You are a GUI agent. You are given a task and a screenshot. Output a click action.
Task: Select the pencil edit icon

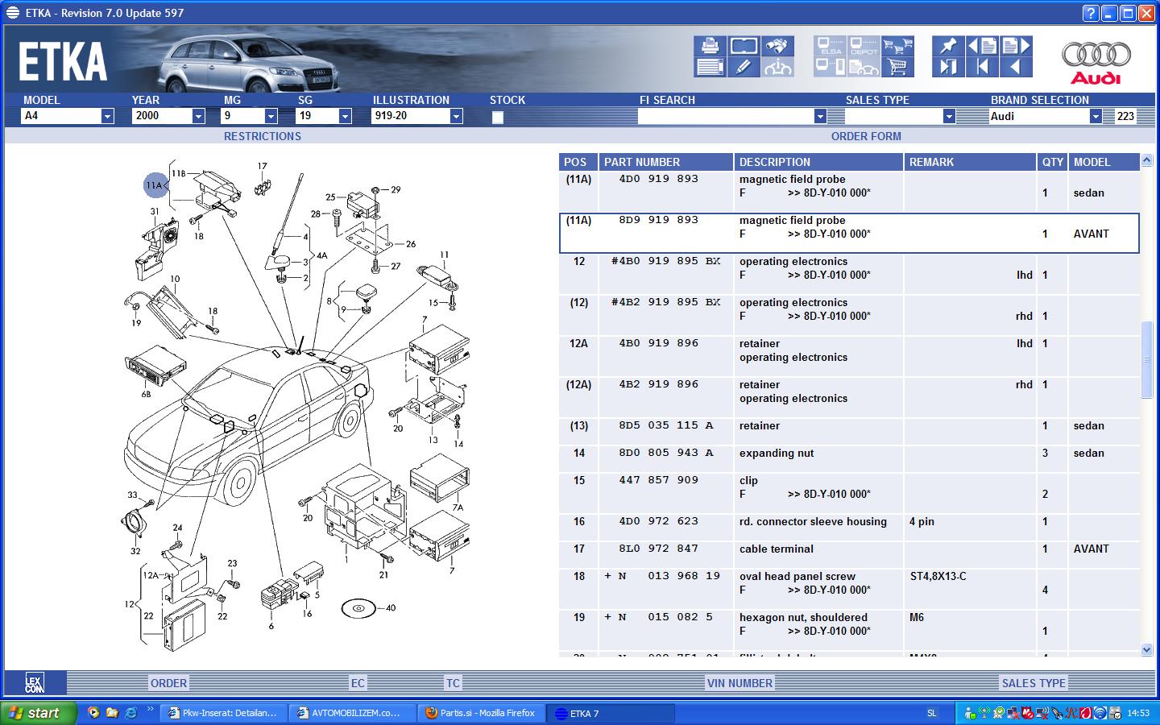pyautogui.click(x=744, y=68)
